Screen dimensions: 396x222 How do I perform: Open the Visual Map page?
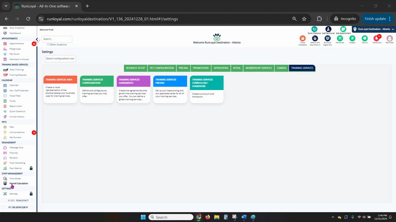15,96
